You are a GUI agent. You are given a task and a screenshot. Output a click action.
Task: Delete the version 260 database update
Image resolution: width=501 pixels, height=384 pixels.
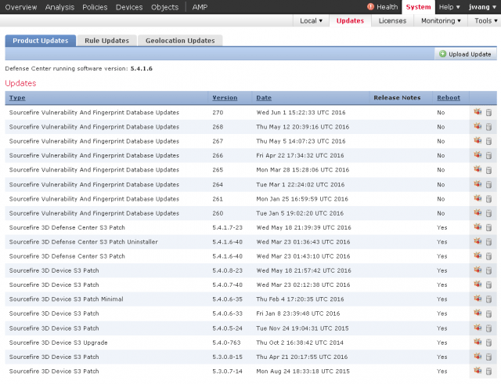(x=488, y=213)
